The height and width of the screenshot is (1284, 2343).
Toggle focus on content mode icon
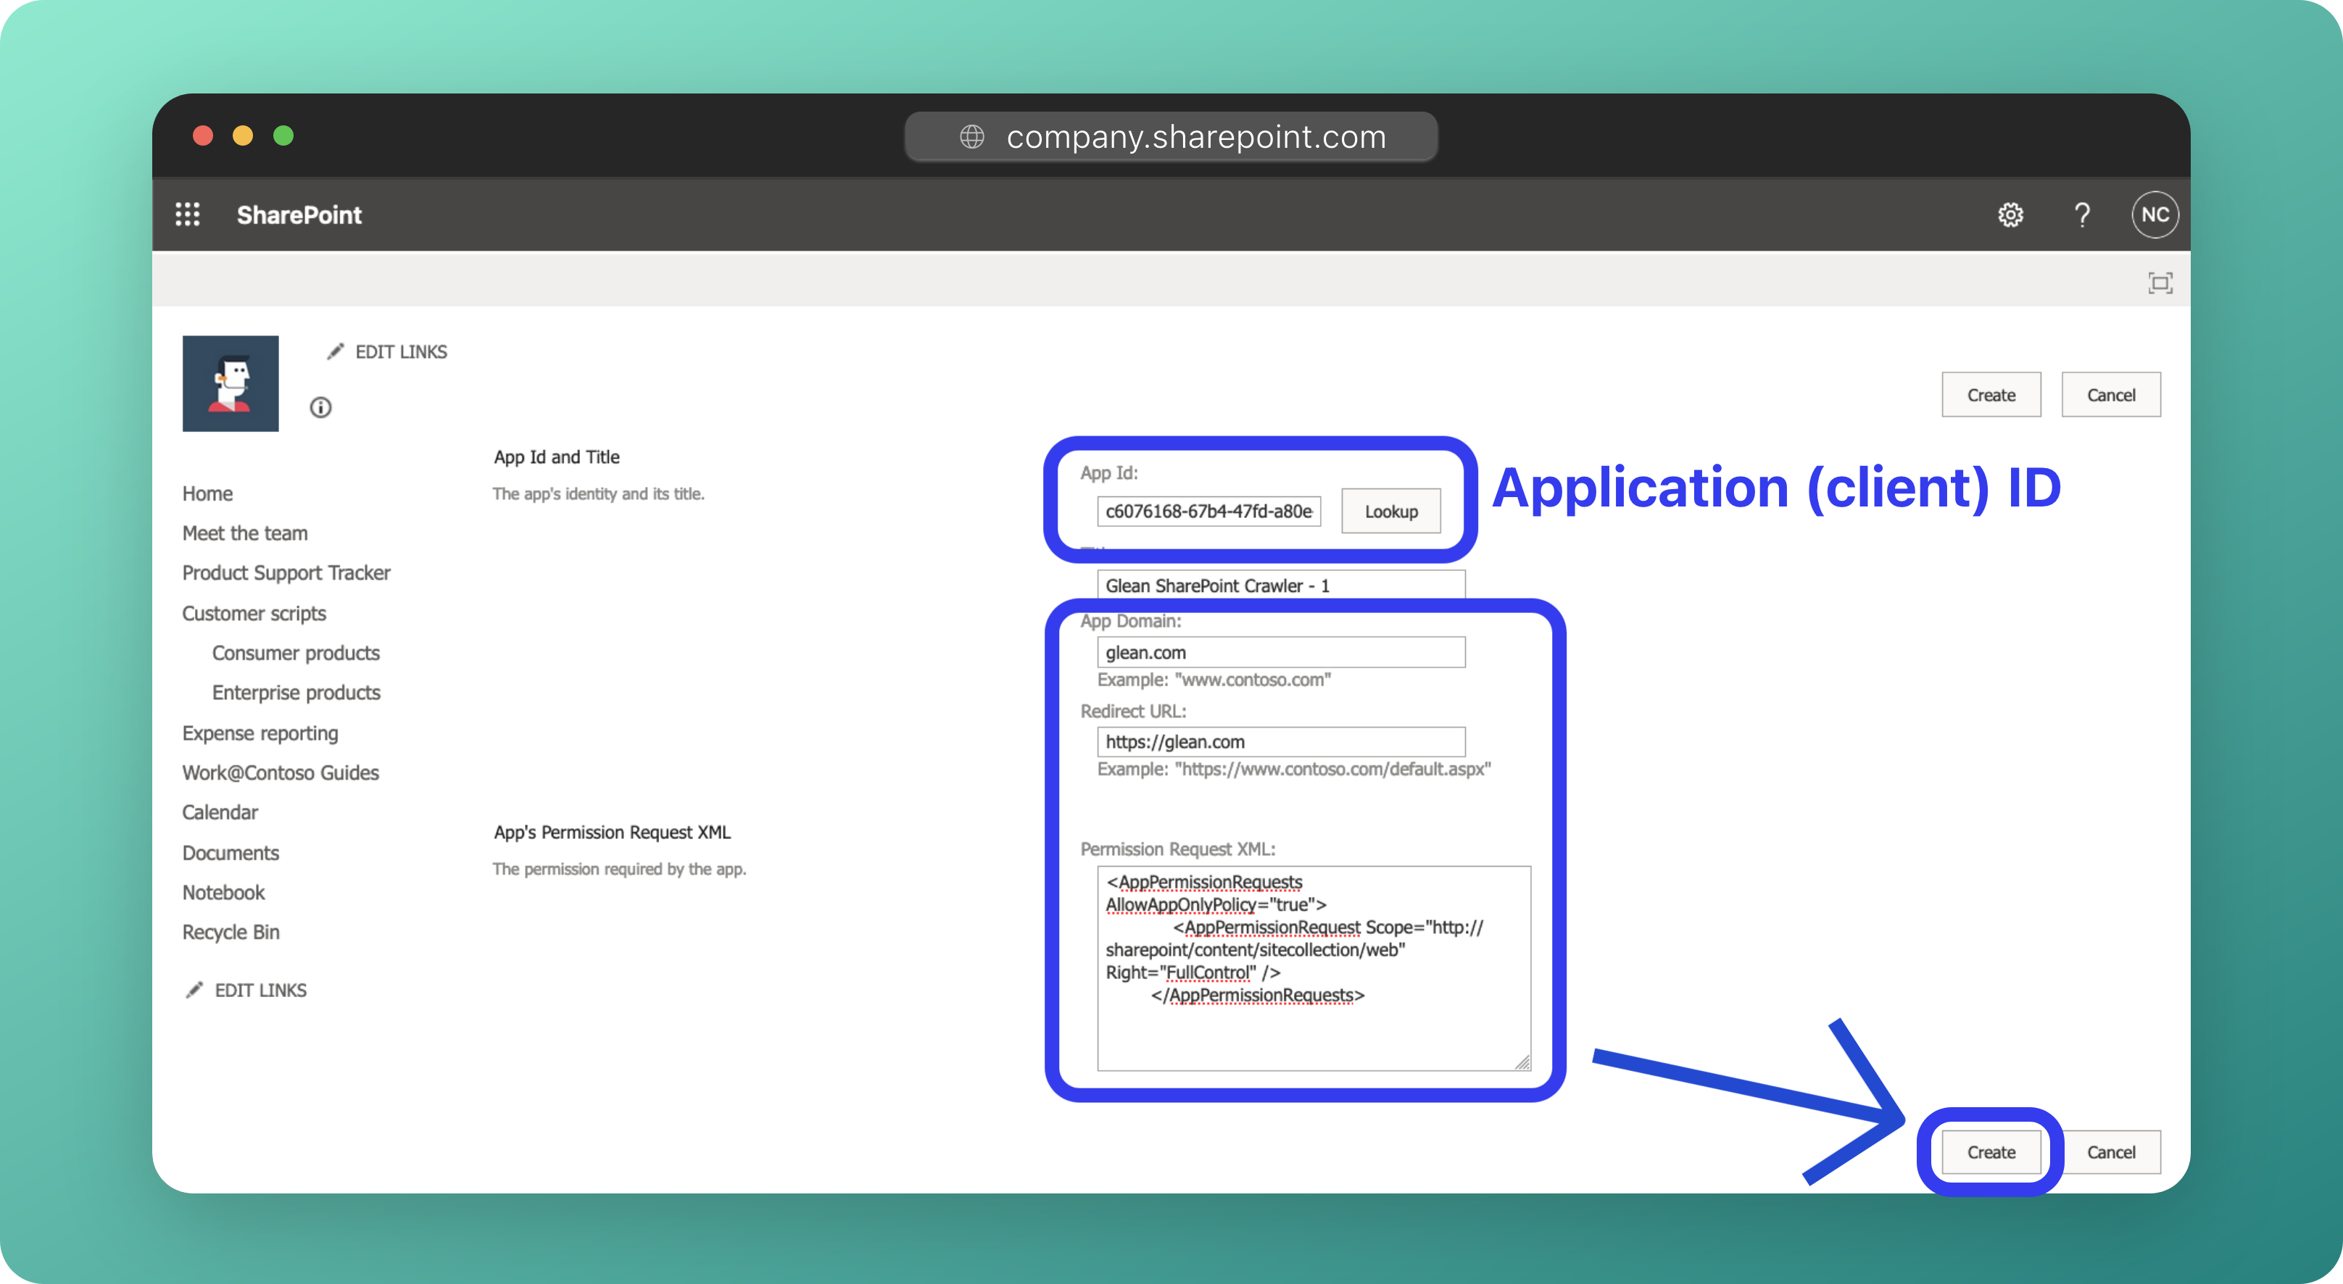click(x=2160, y=283)
